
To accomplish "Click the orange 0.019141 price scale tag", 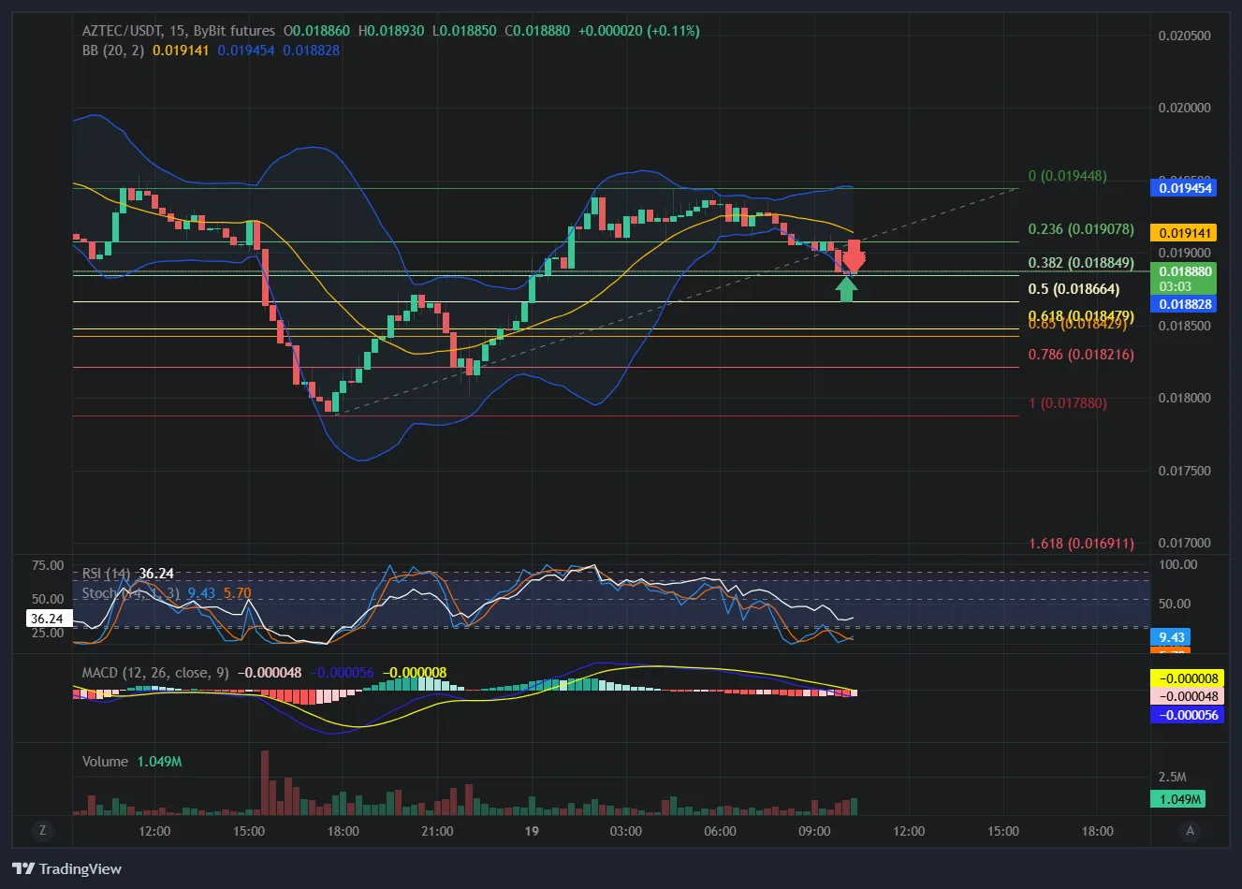I will click(1183, 233).
